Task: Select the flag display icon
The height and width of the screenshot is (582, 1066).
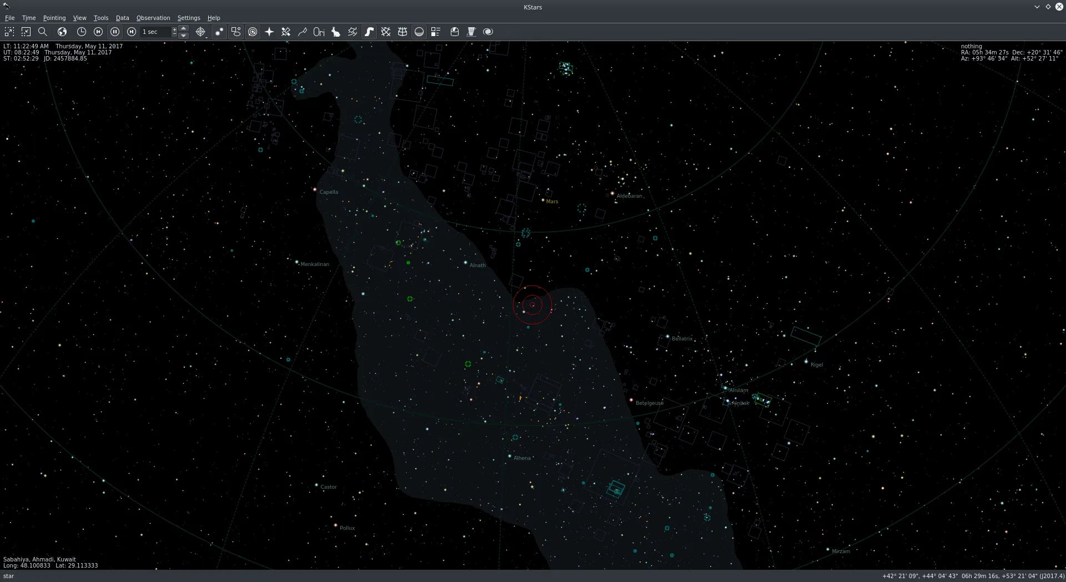Action: click(x=471, y=32)
